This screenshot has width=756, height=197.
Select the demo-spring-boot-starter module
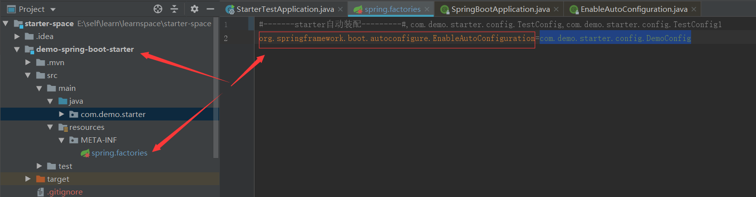85,49
